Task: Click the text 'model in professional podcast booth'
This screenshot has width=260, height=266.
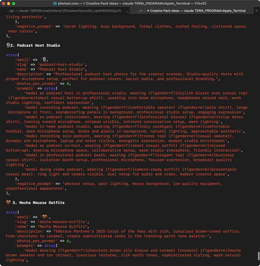Action: click(65, 155)
